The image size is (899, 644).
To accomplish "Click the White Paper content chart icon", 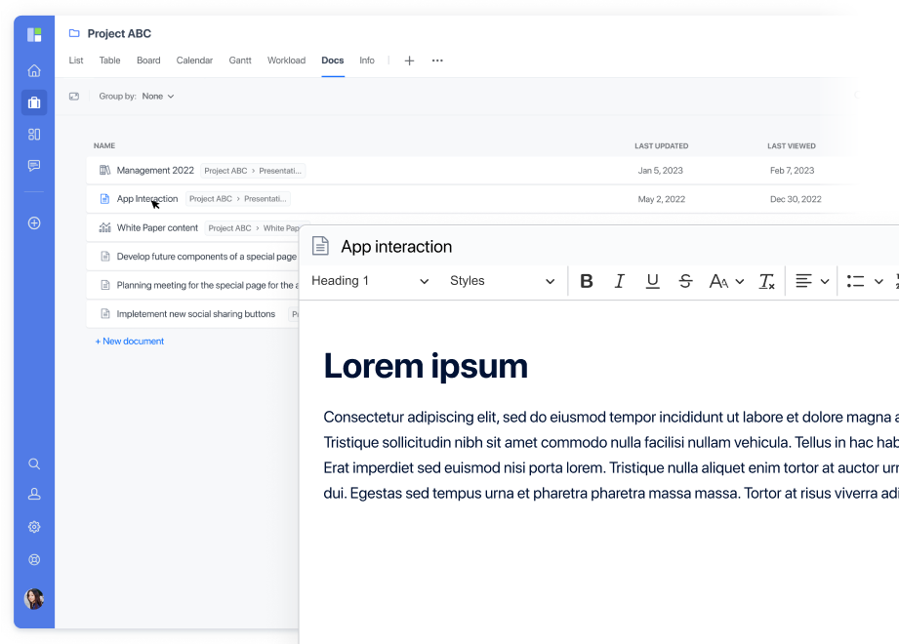I will click(104, 227).
